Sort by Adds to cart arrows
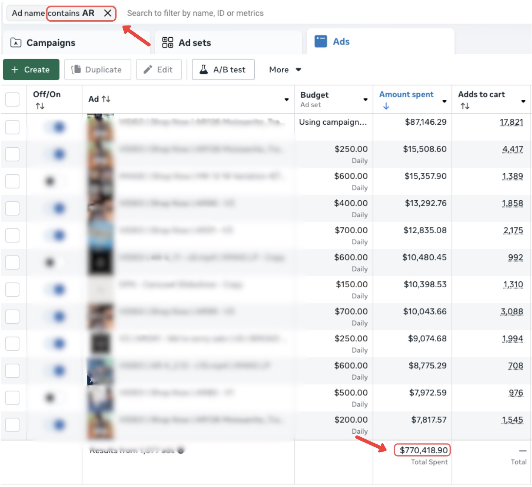The image size is (532, 487). click(x=465, y=106)
